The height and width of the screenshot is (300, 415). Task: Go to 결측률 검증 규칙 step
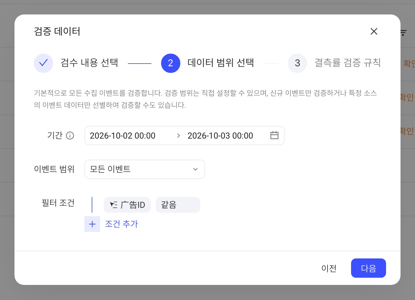tap(347, 63)
